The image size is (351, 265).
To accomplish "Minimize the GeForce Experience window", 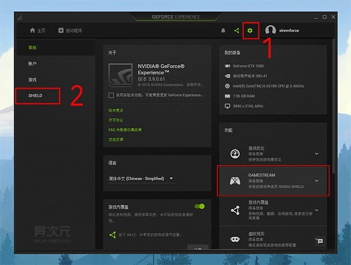I will [316, 17].
